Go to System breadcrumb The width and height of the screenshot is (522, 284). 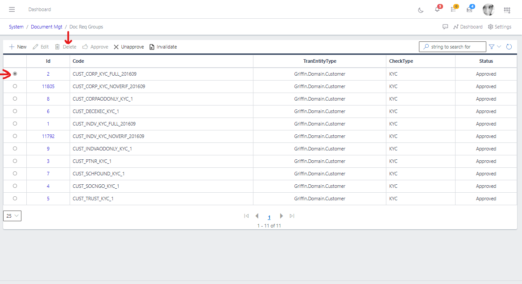point(17,27)
